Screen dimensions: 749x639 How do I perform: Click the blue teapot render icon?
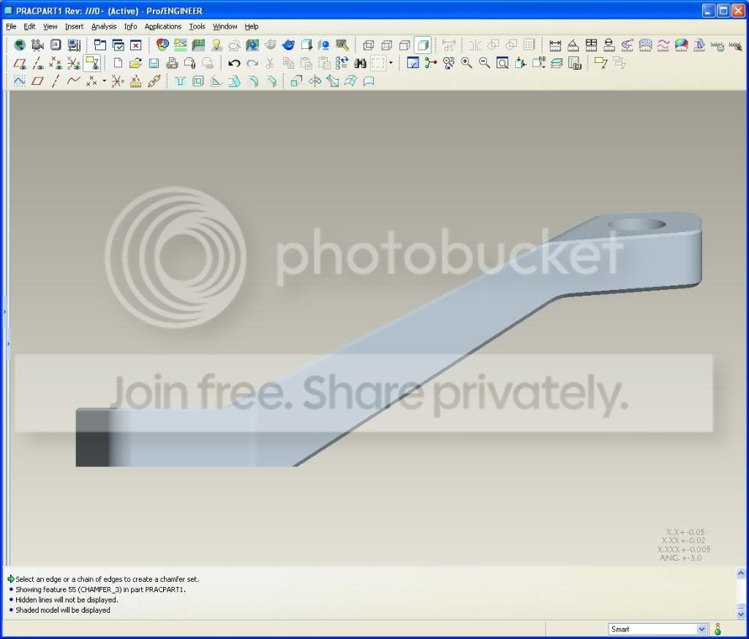[288, 45]
